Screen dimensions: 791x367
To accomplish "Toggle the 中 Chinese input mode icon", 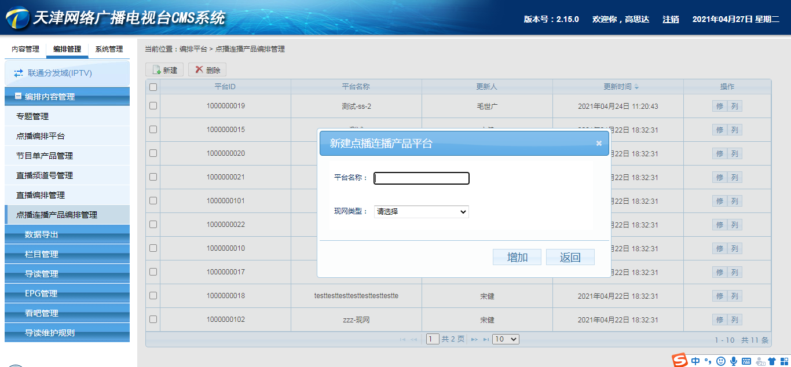I will [x=695, y=361].
